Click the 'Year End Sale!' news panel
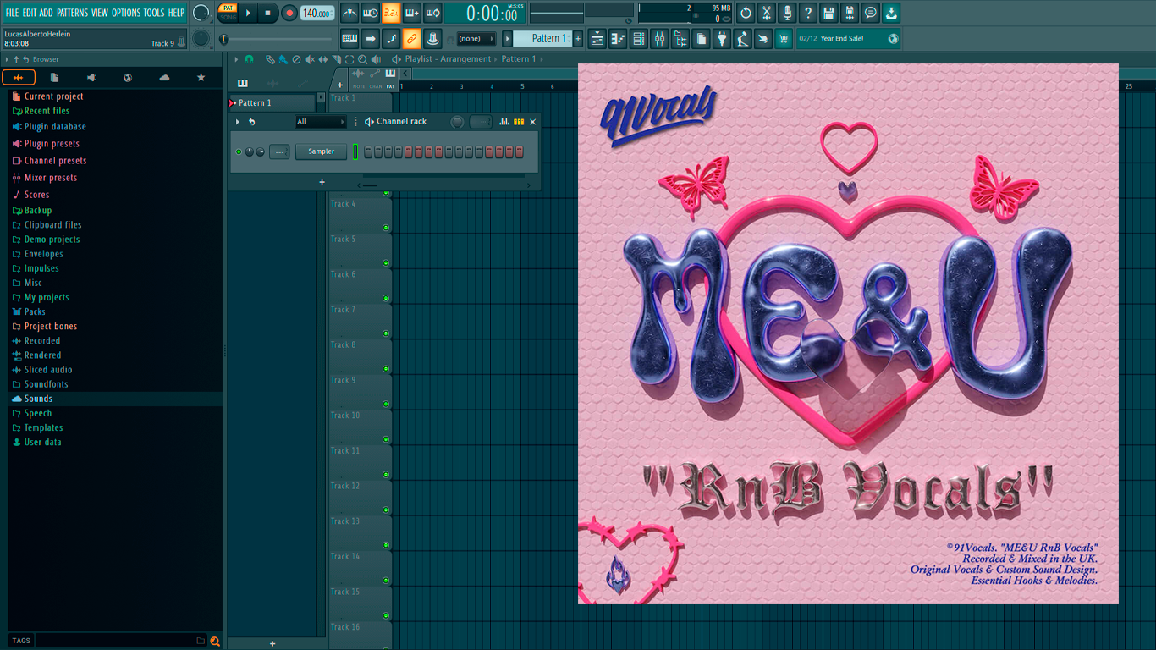 [849, 38]
